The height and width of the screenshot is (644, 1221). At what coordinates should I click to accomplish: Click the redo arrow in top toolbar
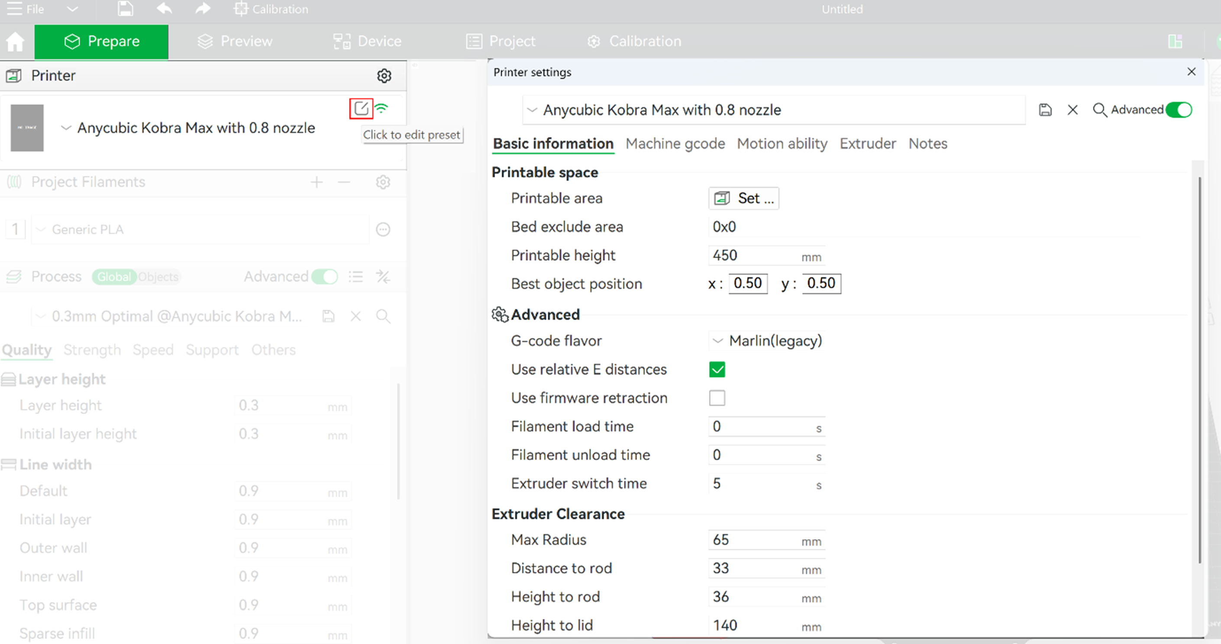203,9
